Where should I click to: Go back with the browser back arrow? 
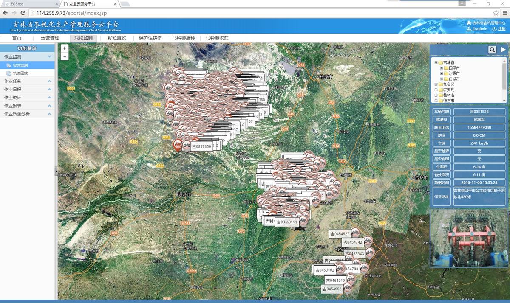5,13
